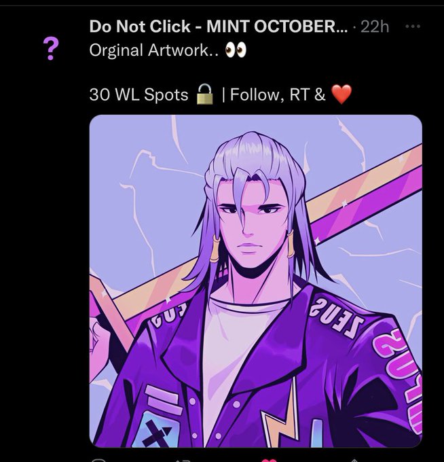Select the 'Orginal Artwork..' tweet text

coord(153,50)
